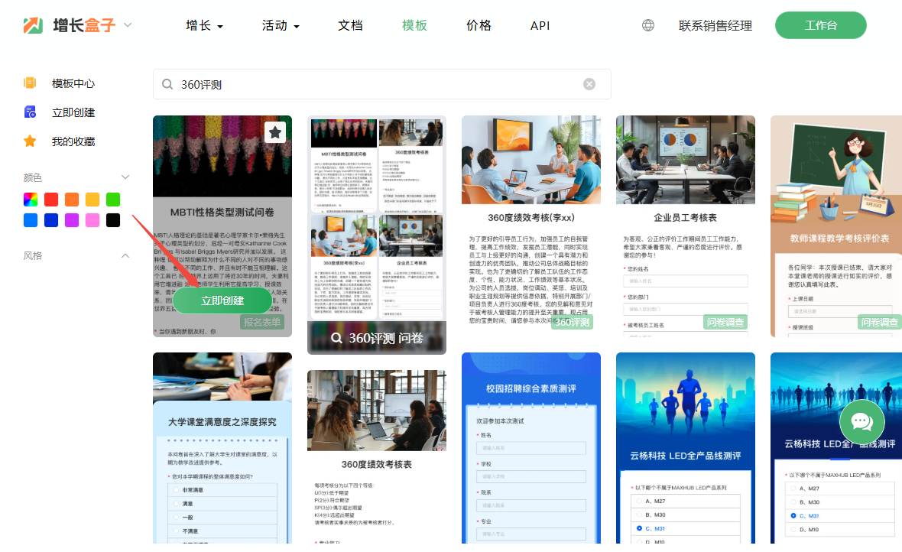Open 我的收藏 in the sidebar
Image resolution: width=902 pixels, height=552 pixels.
[73, 141]
